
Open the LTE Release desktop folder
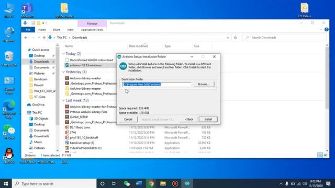[305, 10]
